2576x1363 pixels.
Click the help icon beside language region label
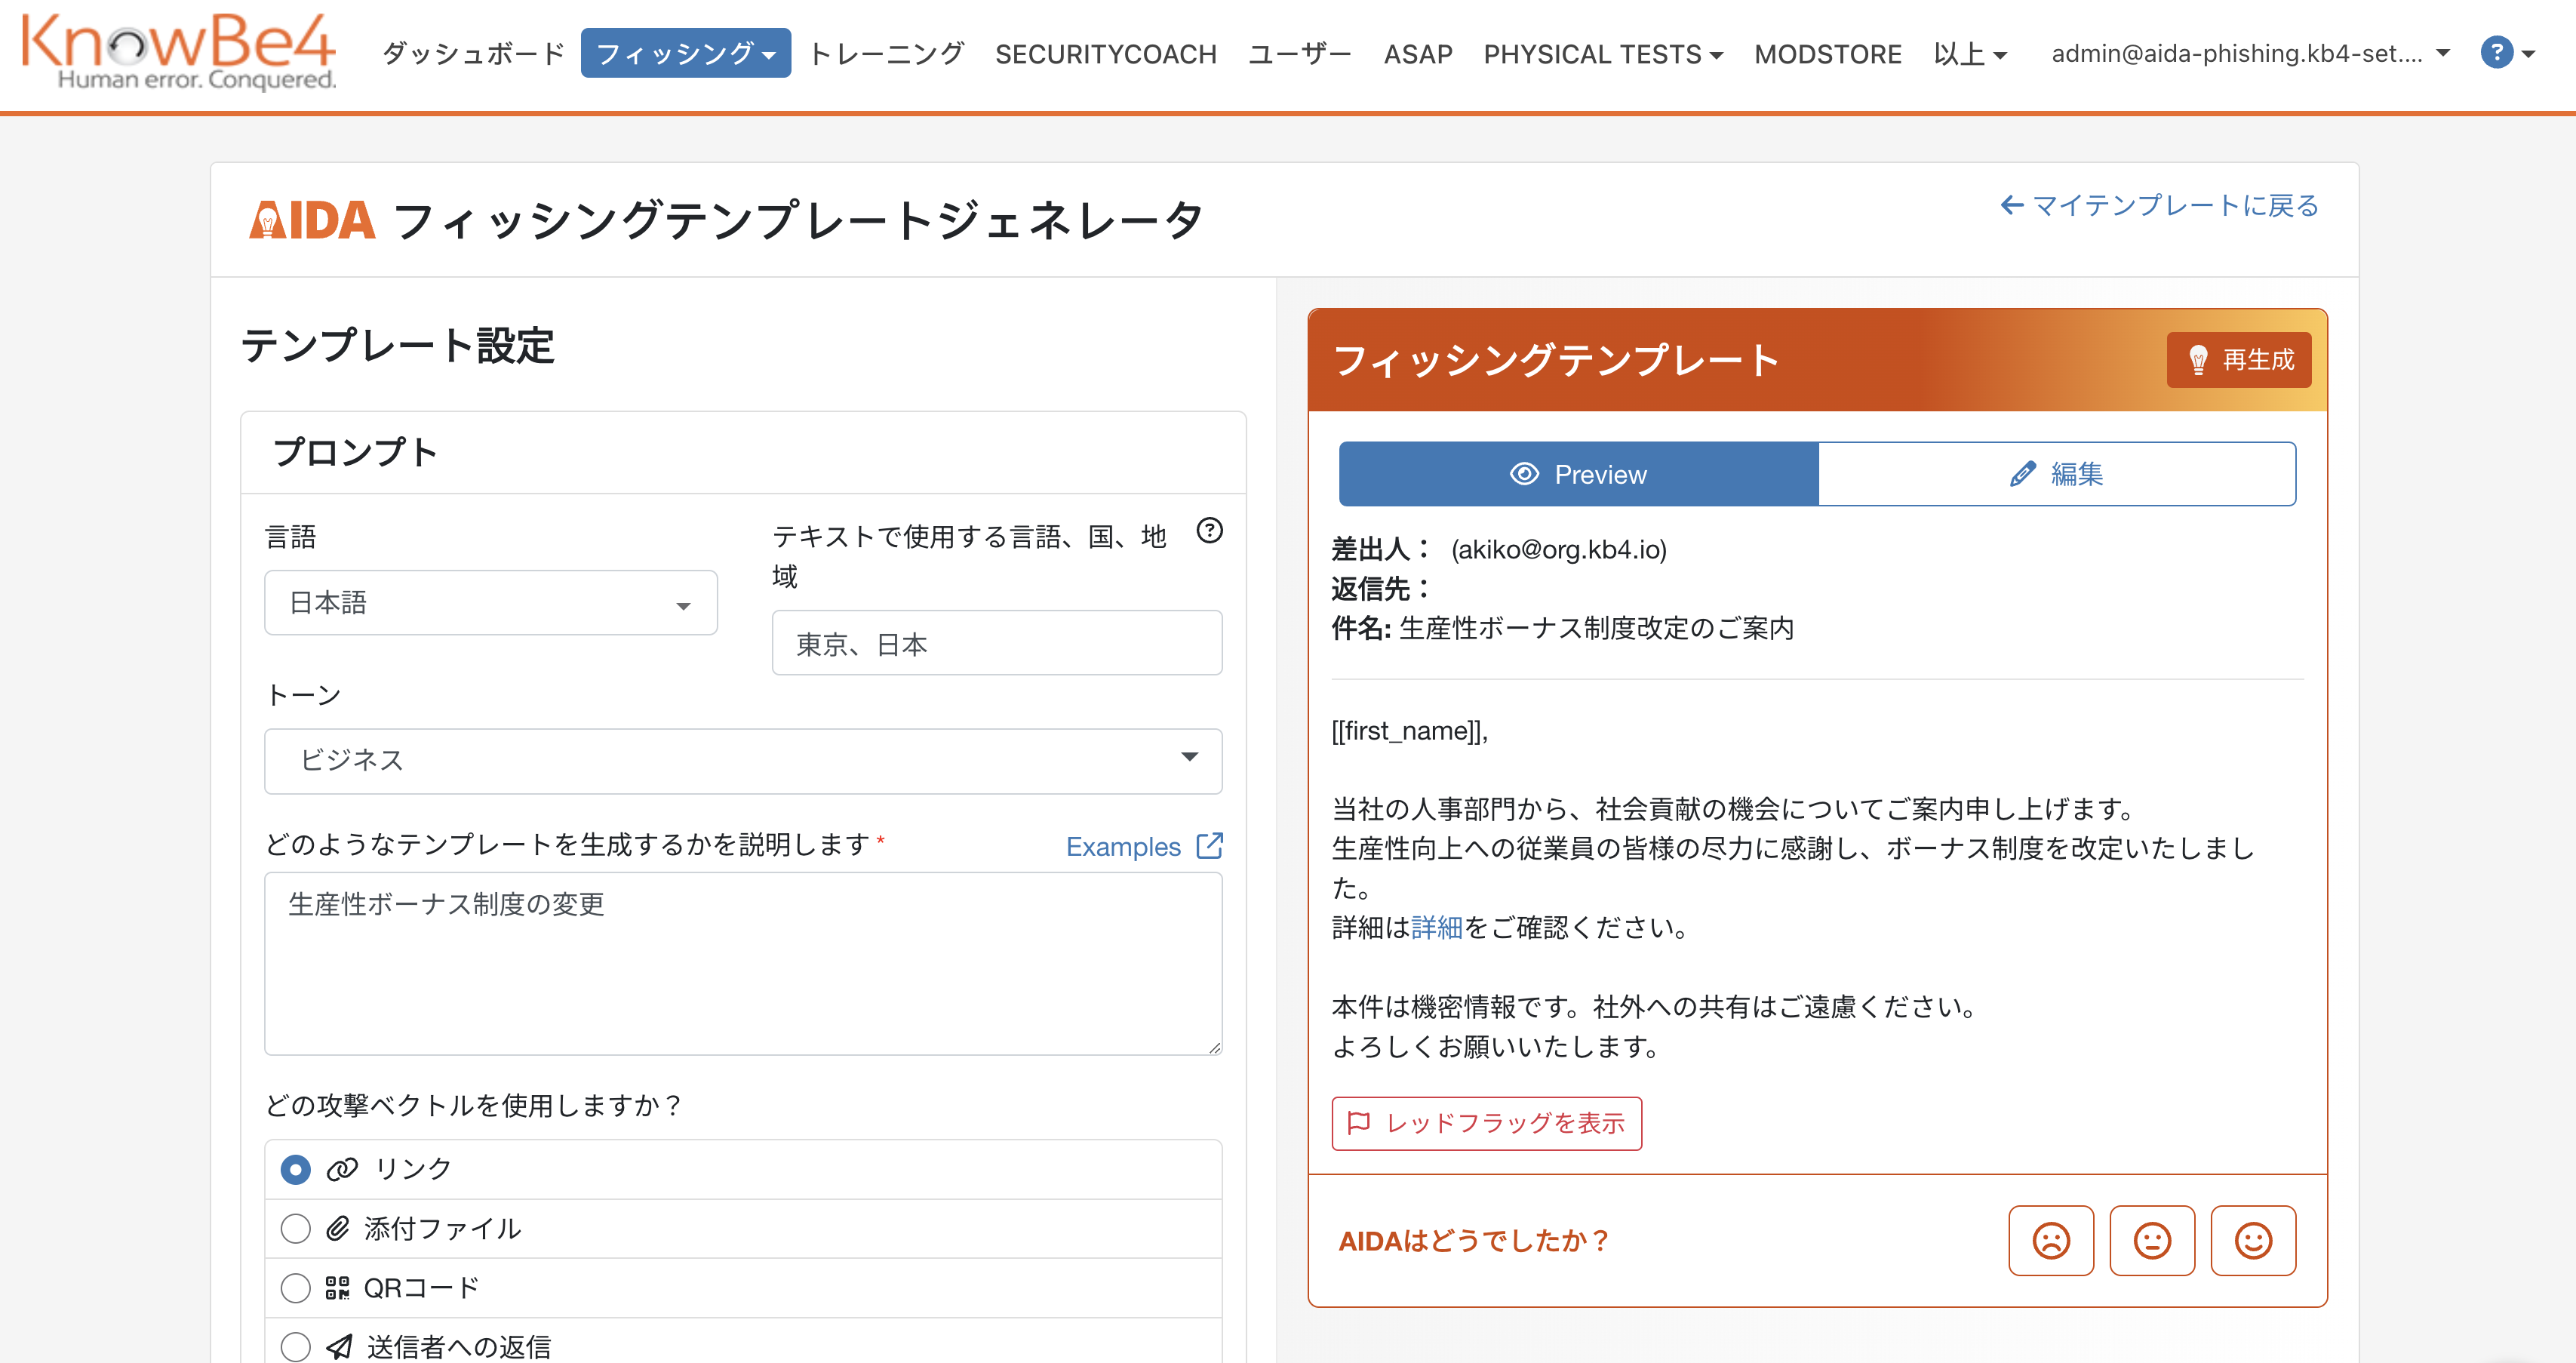[1209, 531]
